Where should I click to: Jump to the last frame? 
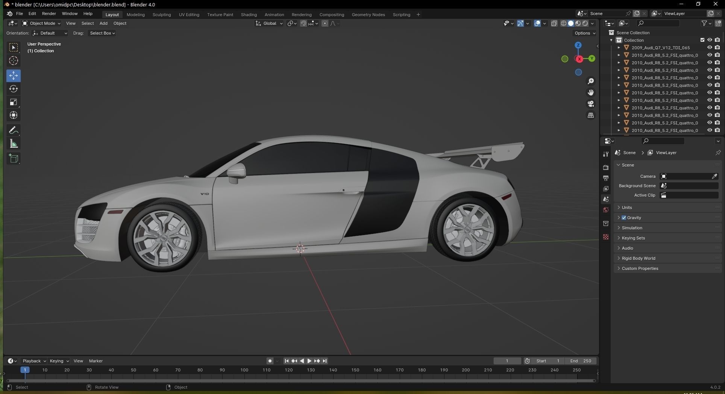(x=325, y=361)
